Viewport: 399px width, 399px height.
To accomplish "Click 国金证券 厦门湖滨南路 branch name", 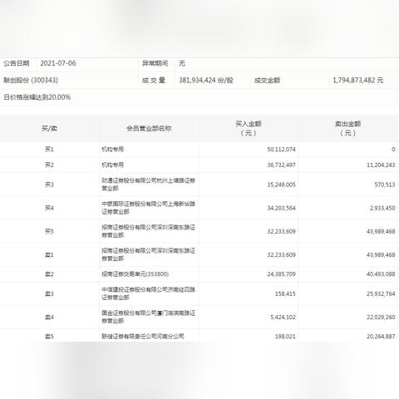I will [148, 317].
